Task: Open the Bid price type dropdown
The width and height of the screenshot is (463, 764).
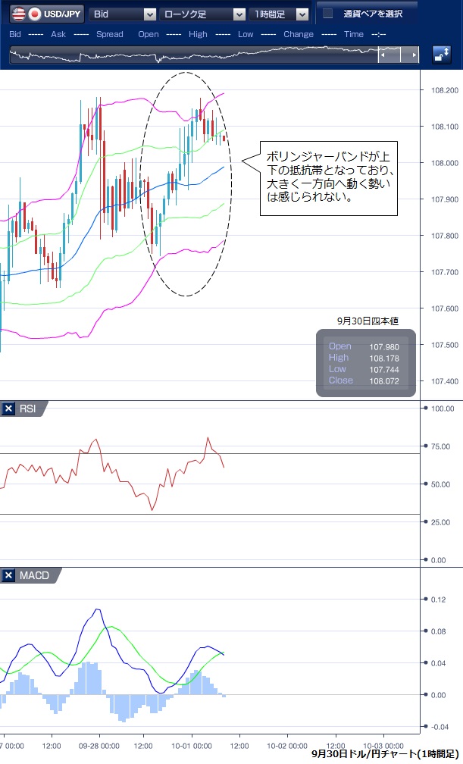Action: (149, 14)
